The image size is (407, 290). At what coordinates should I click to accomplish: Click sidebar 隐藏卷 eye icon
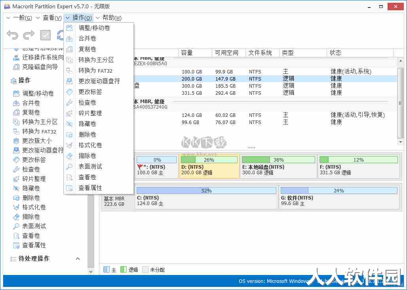[16, 188]
